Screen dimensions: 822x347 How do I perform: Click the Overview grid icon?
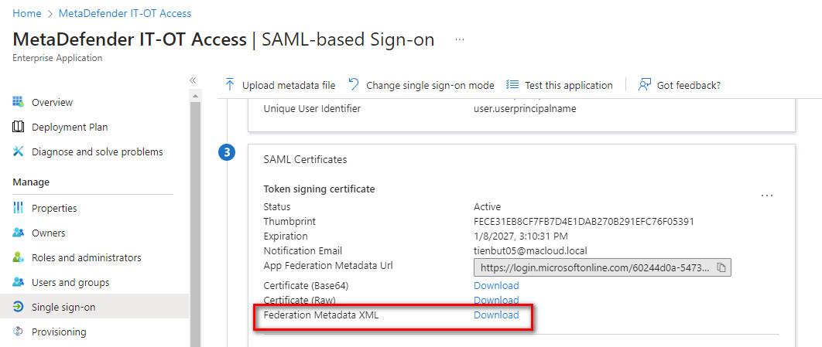19,101
